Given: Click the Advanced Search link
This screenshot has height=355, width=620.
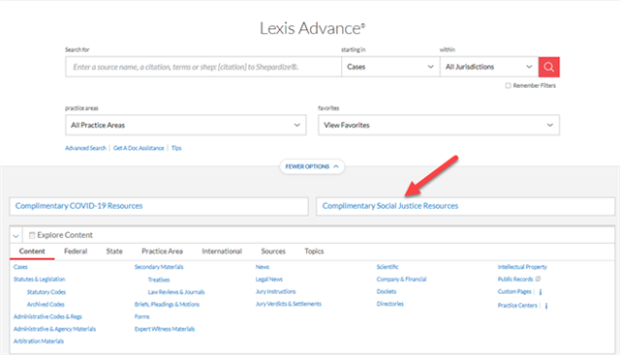Looking at the screenshot, I should [x=85, y=148].
